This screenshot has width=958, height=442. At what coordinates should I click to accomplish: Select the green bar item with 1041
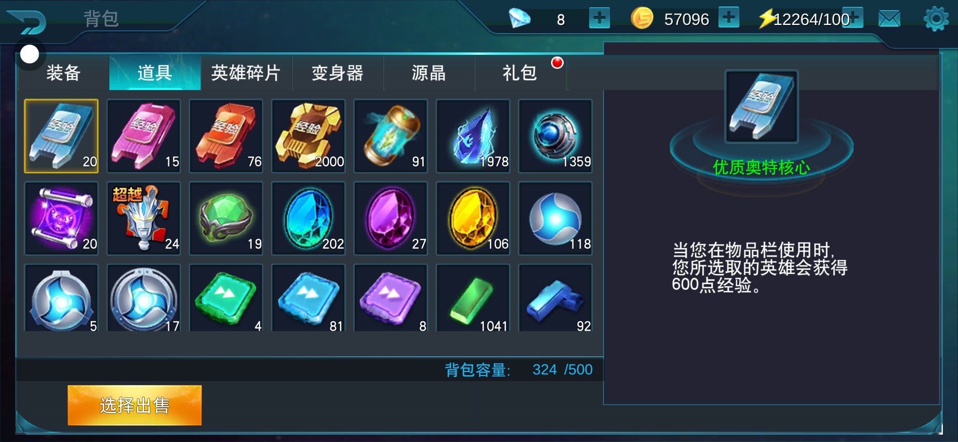point(473,298)
